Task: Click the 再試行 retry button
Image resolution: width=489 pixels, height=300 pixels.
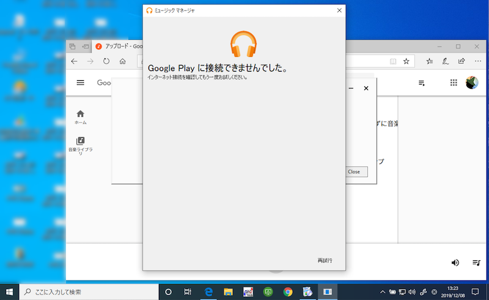Action: tap(325, 260)
